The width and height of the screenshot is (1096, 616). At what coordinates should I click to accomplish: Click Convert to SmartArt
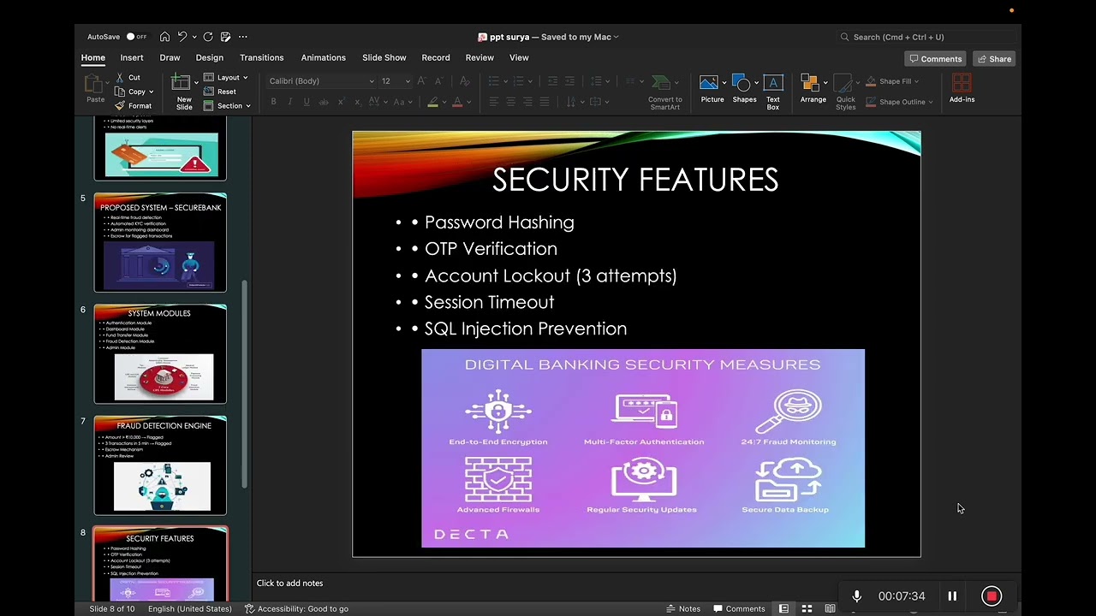(664, 92)
